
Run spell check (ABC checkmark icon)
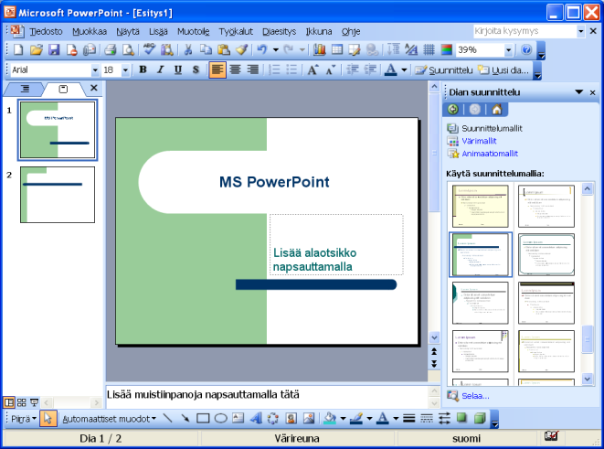pos(150,49)
